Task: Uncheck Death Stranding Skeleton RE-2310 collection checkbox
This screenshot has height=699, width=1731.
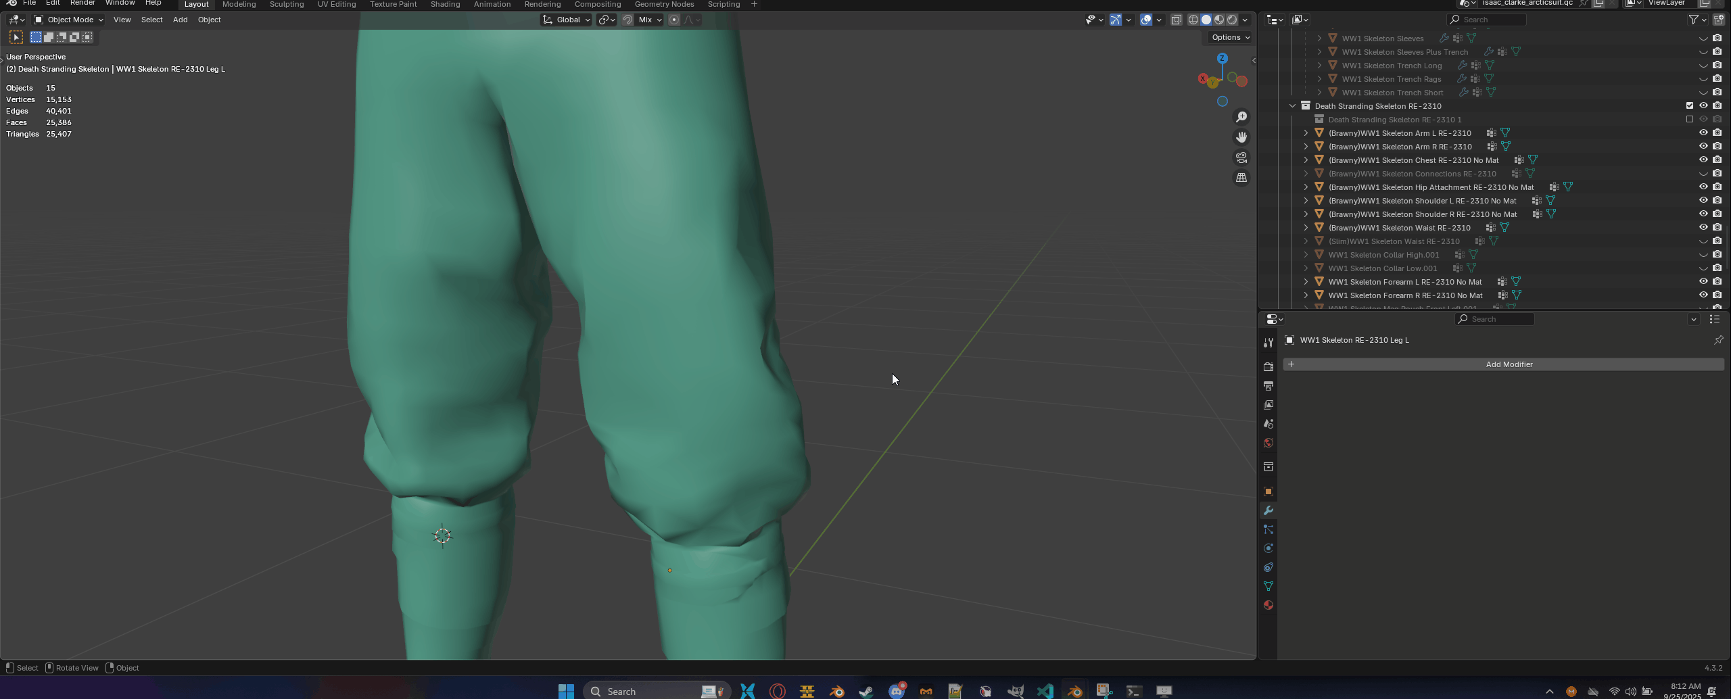Action: (1690, 105)
